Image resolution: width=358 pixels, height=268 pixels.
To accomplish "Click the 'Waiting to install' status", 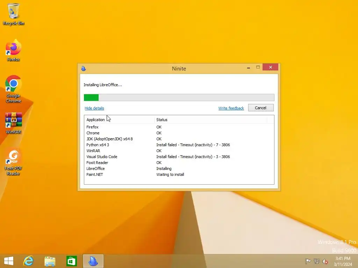I will pos(170,174).
